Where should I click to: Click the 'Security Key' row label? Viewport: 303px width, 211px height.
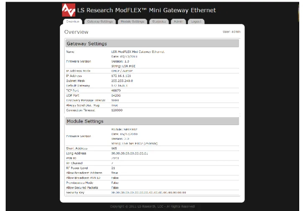pyautogui.click(x=75, y=193)
